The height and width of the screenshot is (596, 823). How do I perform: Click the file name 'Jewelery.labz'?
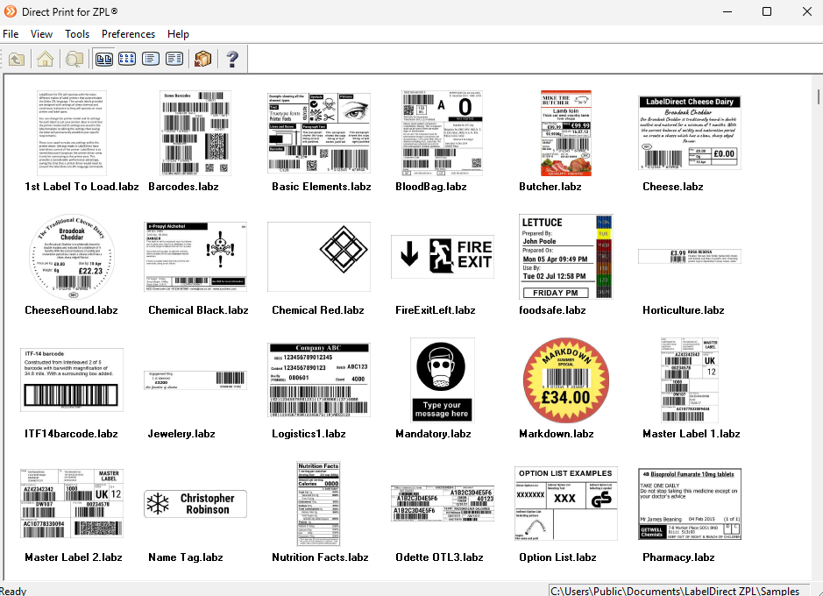pos(181,434)
